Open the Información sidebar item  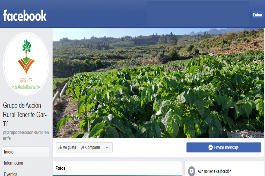click(13, 163)
